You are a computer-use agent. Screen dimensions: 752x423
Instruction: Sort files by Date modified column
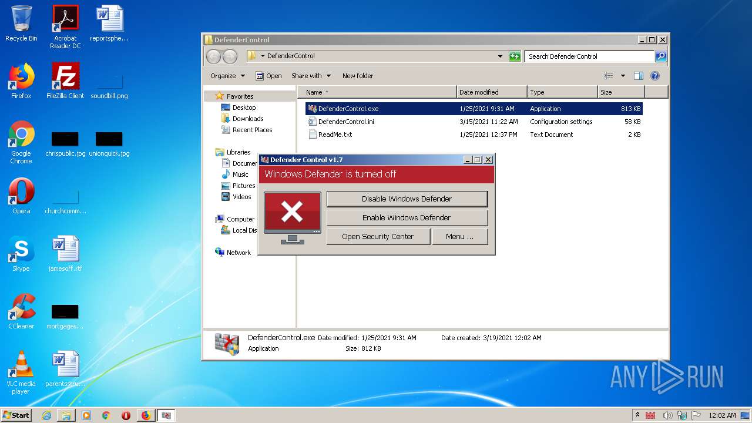[492, 92]
